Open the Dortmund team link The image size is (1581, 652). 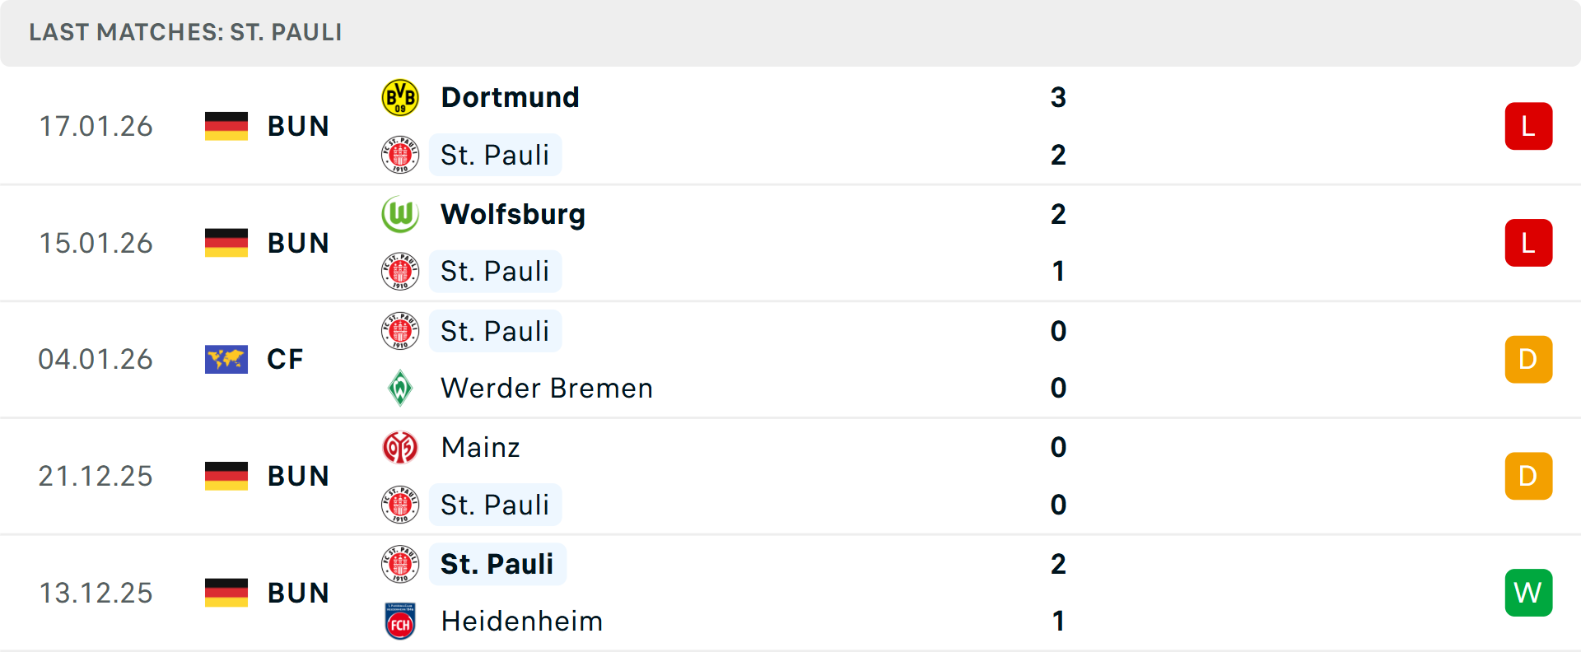[510, 98]
